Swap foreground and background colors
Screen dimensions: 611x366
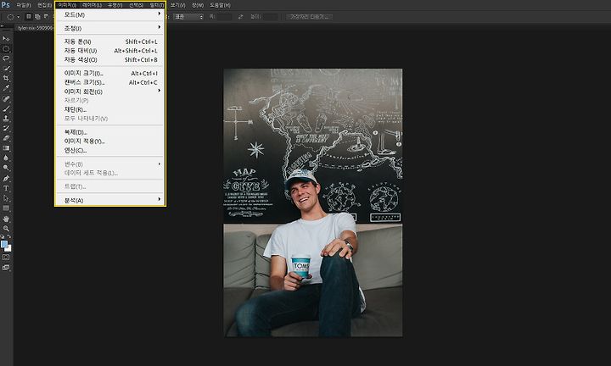9,236
